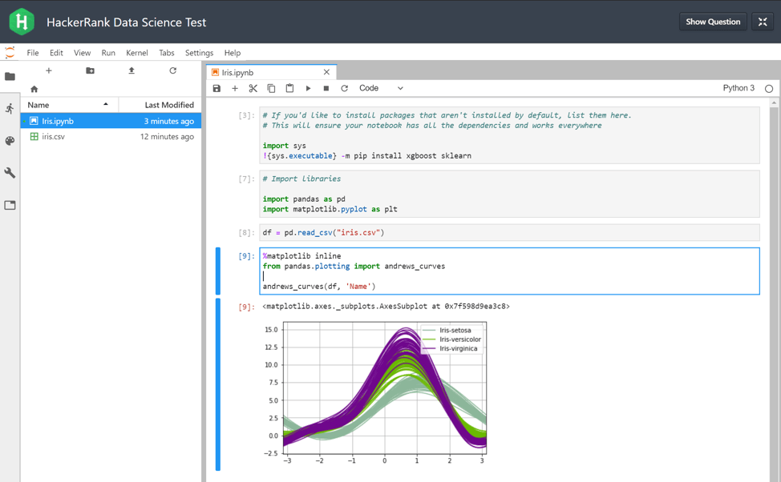
Task: Create a new launcher with plus icon
Action: pos(49,70)
